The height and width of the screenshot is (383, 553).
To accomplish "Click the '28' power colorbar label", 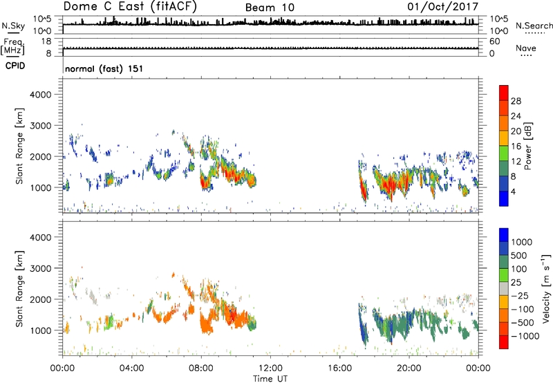I will (516, 101).
